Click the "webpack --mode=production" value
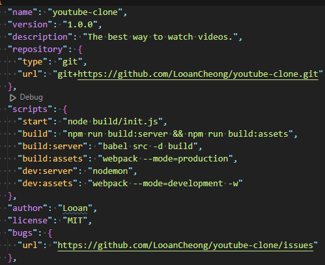Viewport: 325px width, 265px height. point(165,159)
